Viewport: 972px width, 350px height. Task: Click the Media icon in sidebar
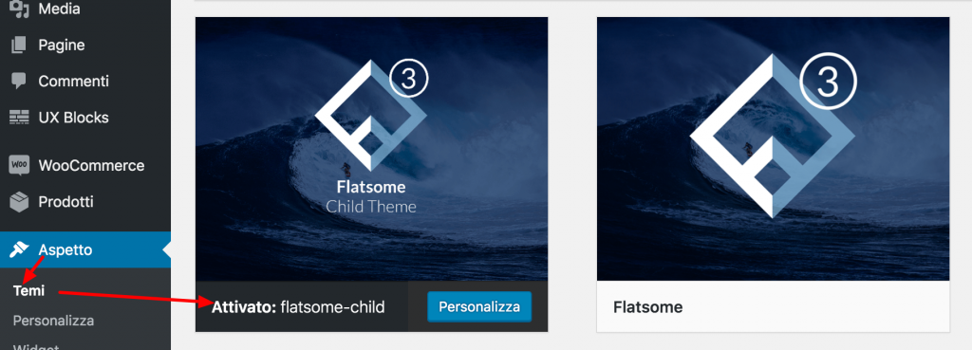click(19, 9)
